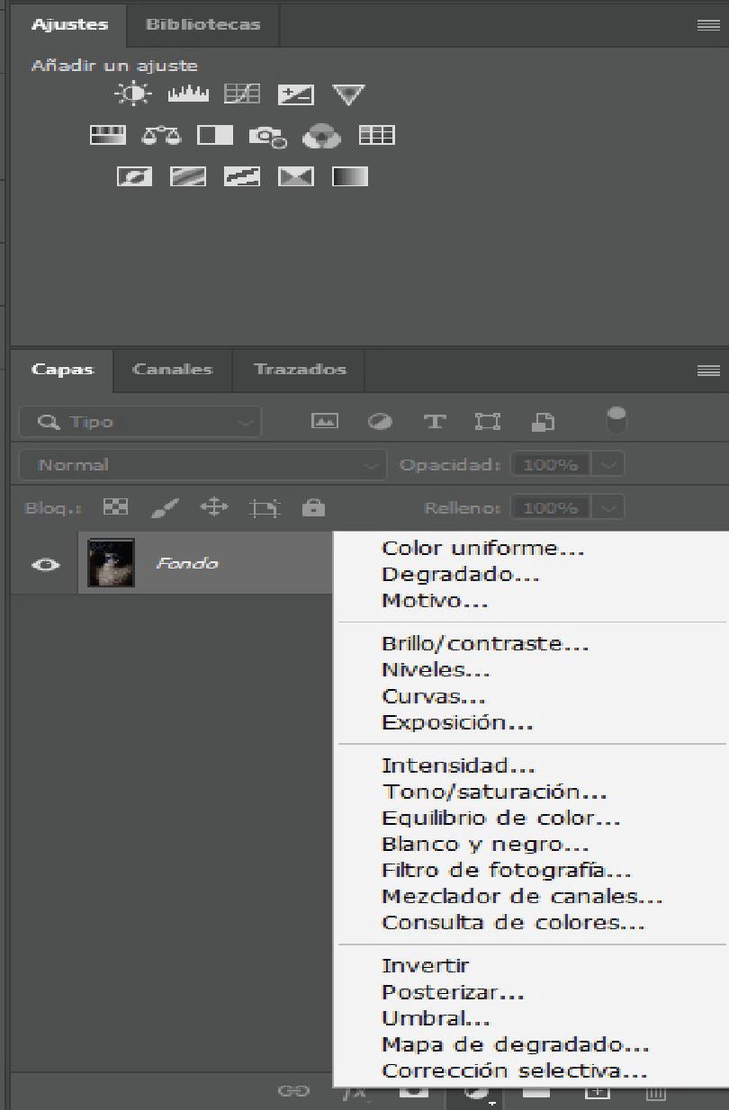Add a Photo Filter adjustment from the camera icon
The image size is (729, 1110).
(268, 137)
